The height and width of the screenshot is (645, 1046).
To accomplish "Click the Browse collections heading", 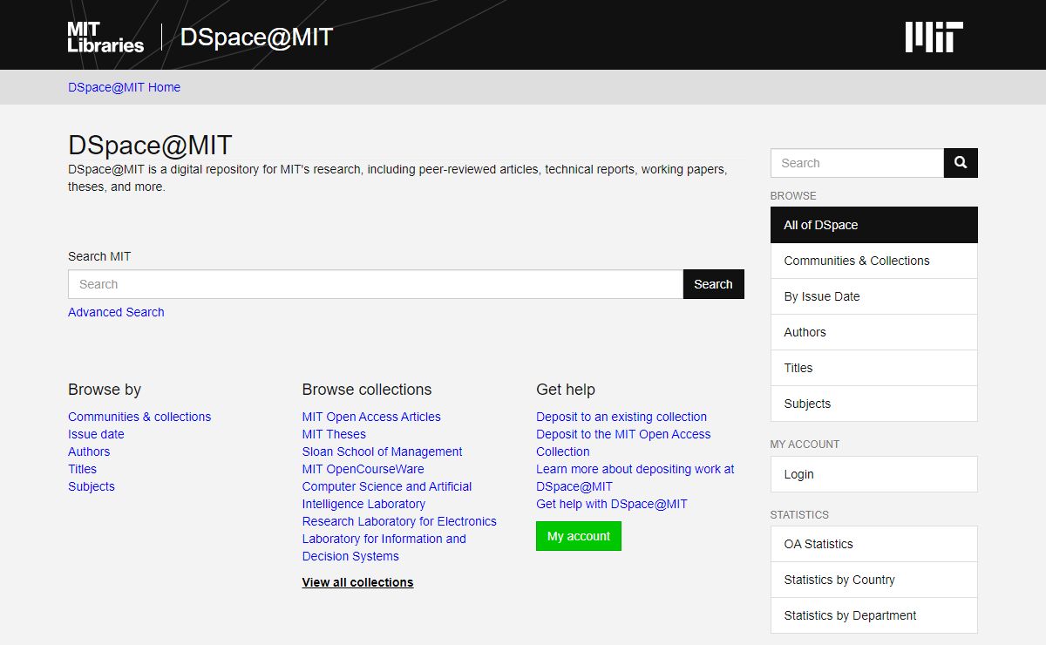I will (367, 390).
